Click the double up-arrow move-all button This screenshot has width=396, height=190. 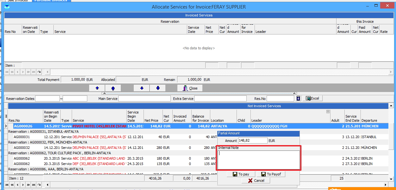point(113,88)
